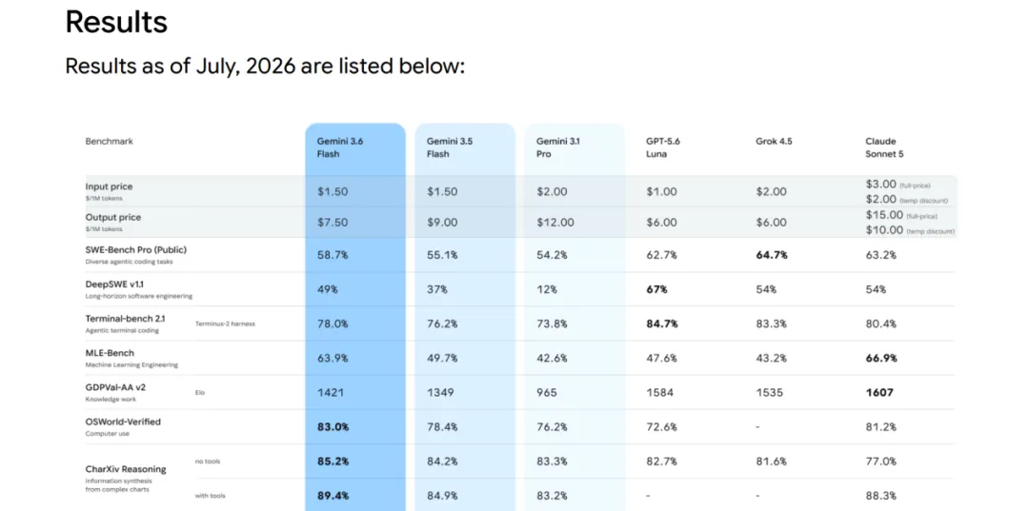Select the OSWorld-Verified benchmark label
1029x511 pixels.
coord(123,422)
